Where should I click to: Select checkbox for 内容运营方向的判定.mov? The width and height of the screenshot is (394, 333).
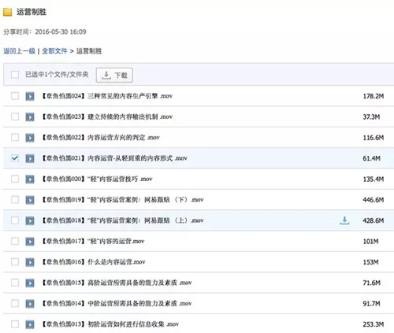(15, 137)
